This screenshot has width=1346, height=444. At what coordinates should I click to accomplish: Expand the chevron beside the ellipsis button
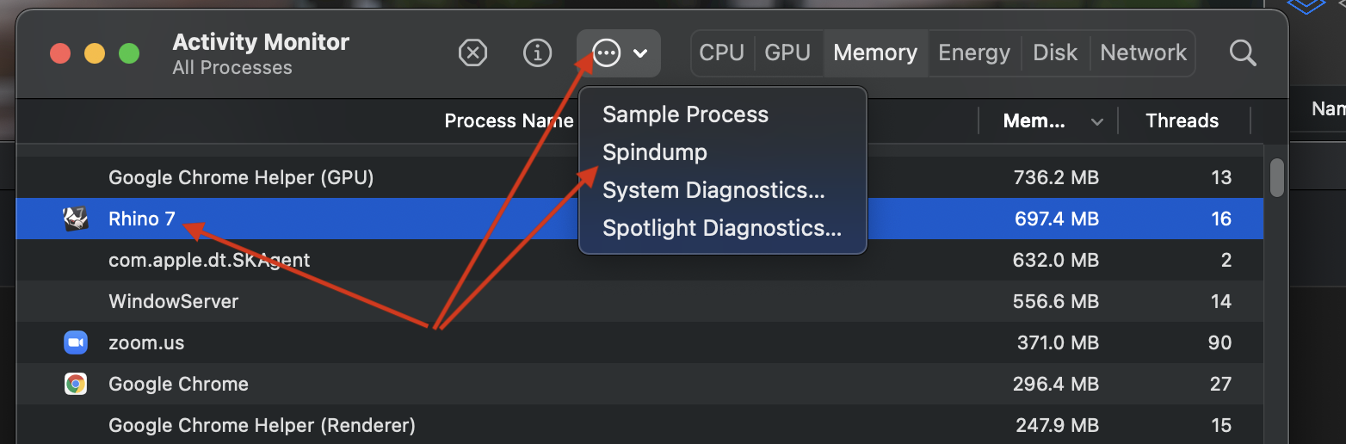tap(640, 53)
